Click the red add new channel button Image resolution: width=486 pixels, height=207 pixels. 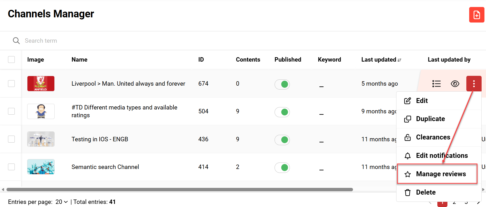pyautogui.click(x=477, y=15)
